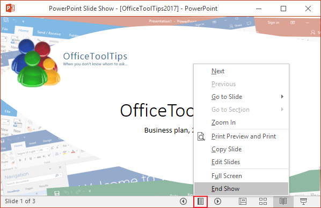Switch to Normal view in the status bar
This screenshot has width=321, height=208.
(243, 202)
